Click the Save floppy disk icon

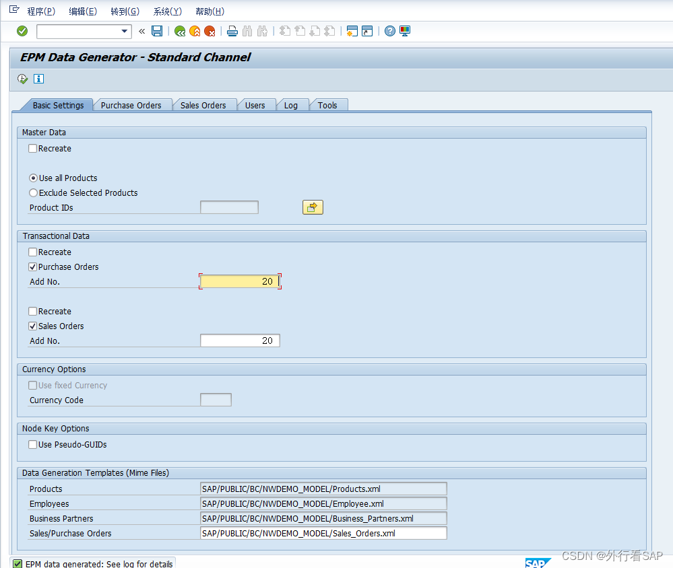click(x=157, y=31)
